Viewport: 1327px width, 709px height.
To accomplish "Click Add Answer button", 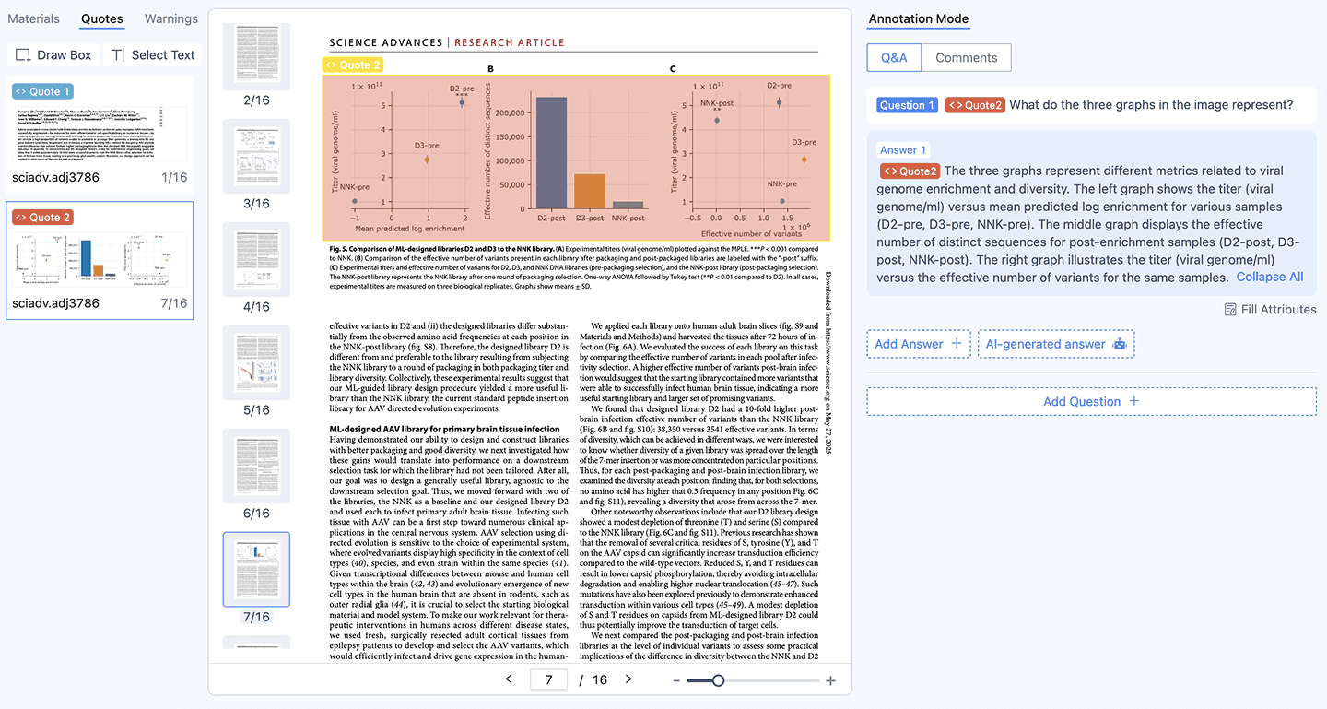I will 918,344.
